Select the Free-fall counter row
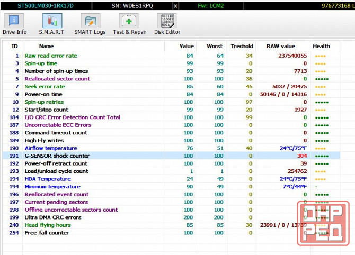This screenshot has width=355, height=255. coord(171,232)
